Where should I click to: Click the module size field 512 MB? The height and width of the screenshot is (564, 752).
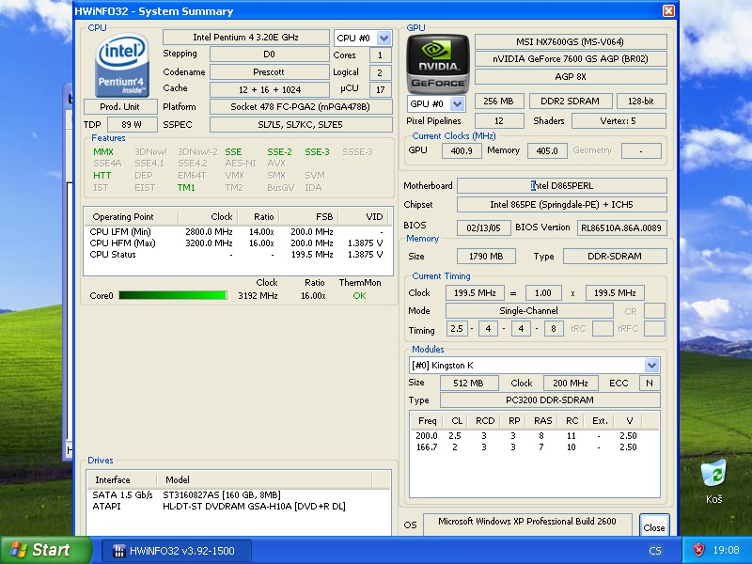click(x=469, y=384)
